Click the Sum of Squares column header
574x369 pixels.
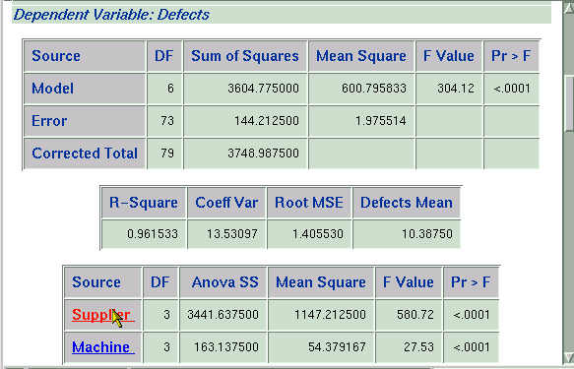[x=245, y=56]
